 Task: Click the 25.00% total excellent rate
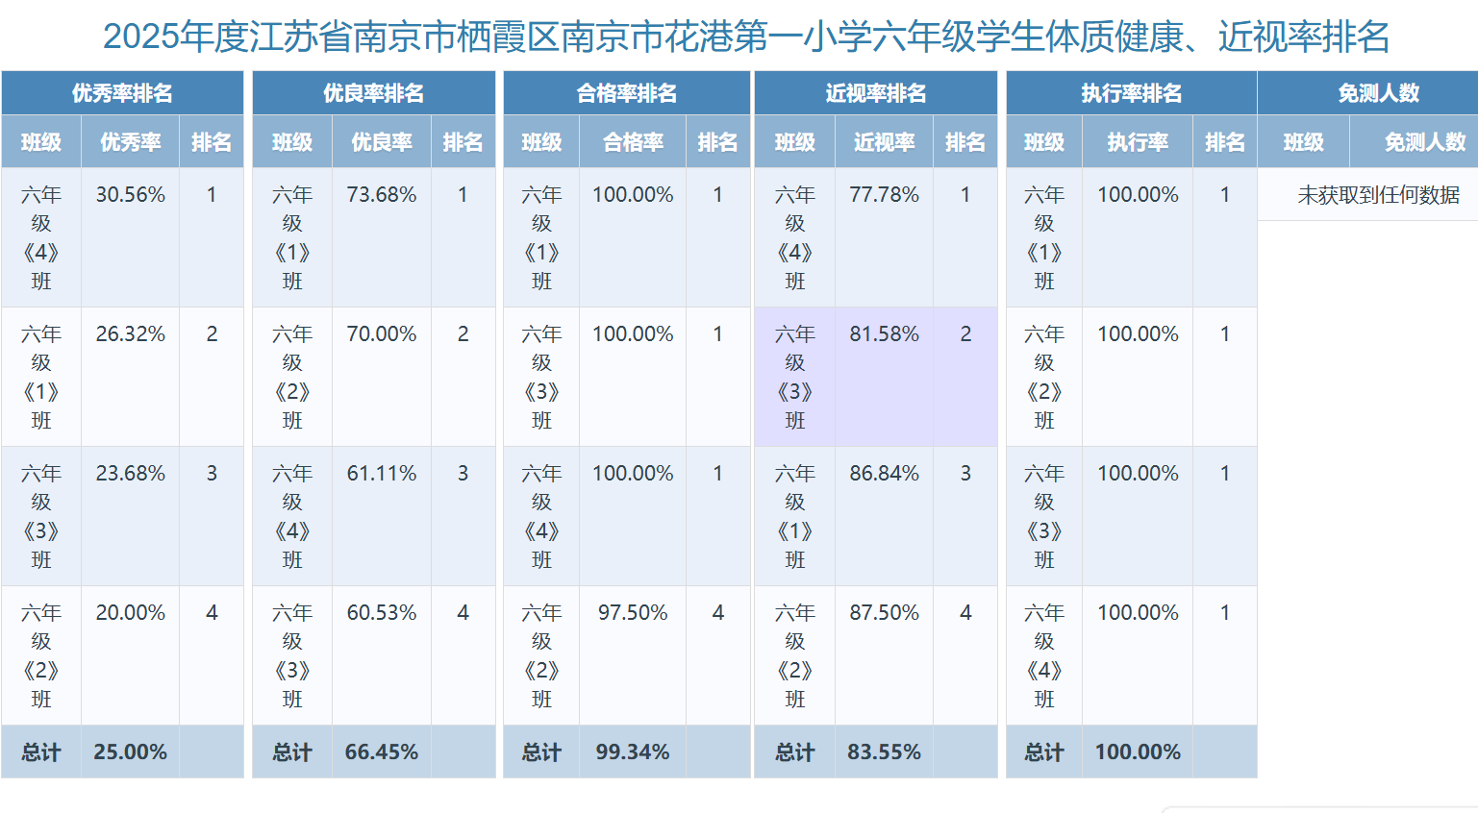pos(130,752)
